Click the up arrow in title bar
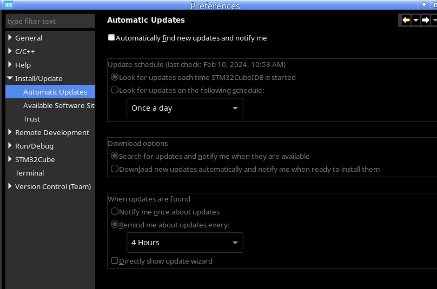The height and width of the screenshot is (289, 437). click(x=424, y=5)
